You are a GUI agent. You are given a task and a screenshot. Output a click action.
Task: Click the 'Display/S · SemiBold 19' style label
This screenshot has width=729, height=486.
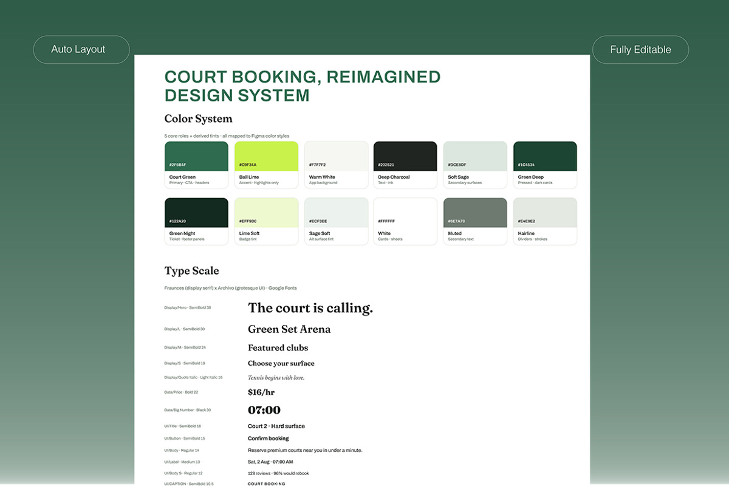185,363
